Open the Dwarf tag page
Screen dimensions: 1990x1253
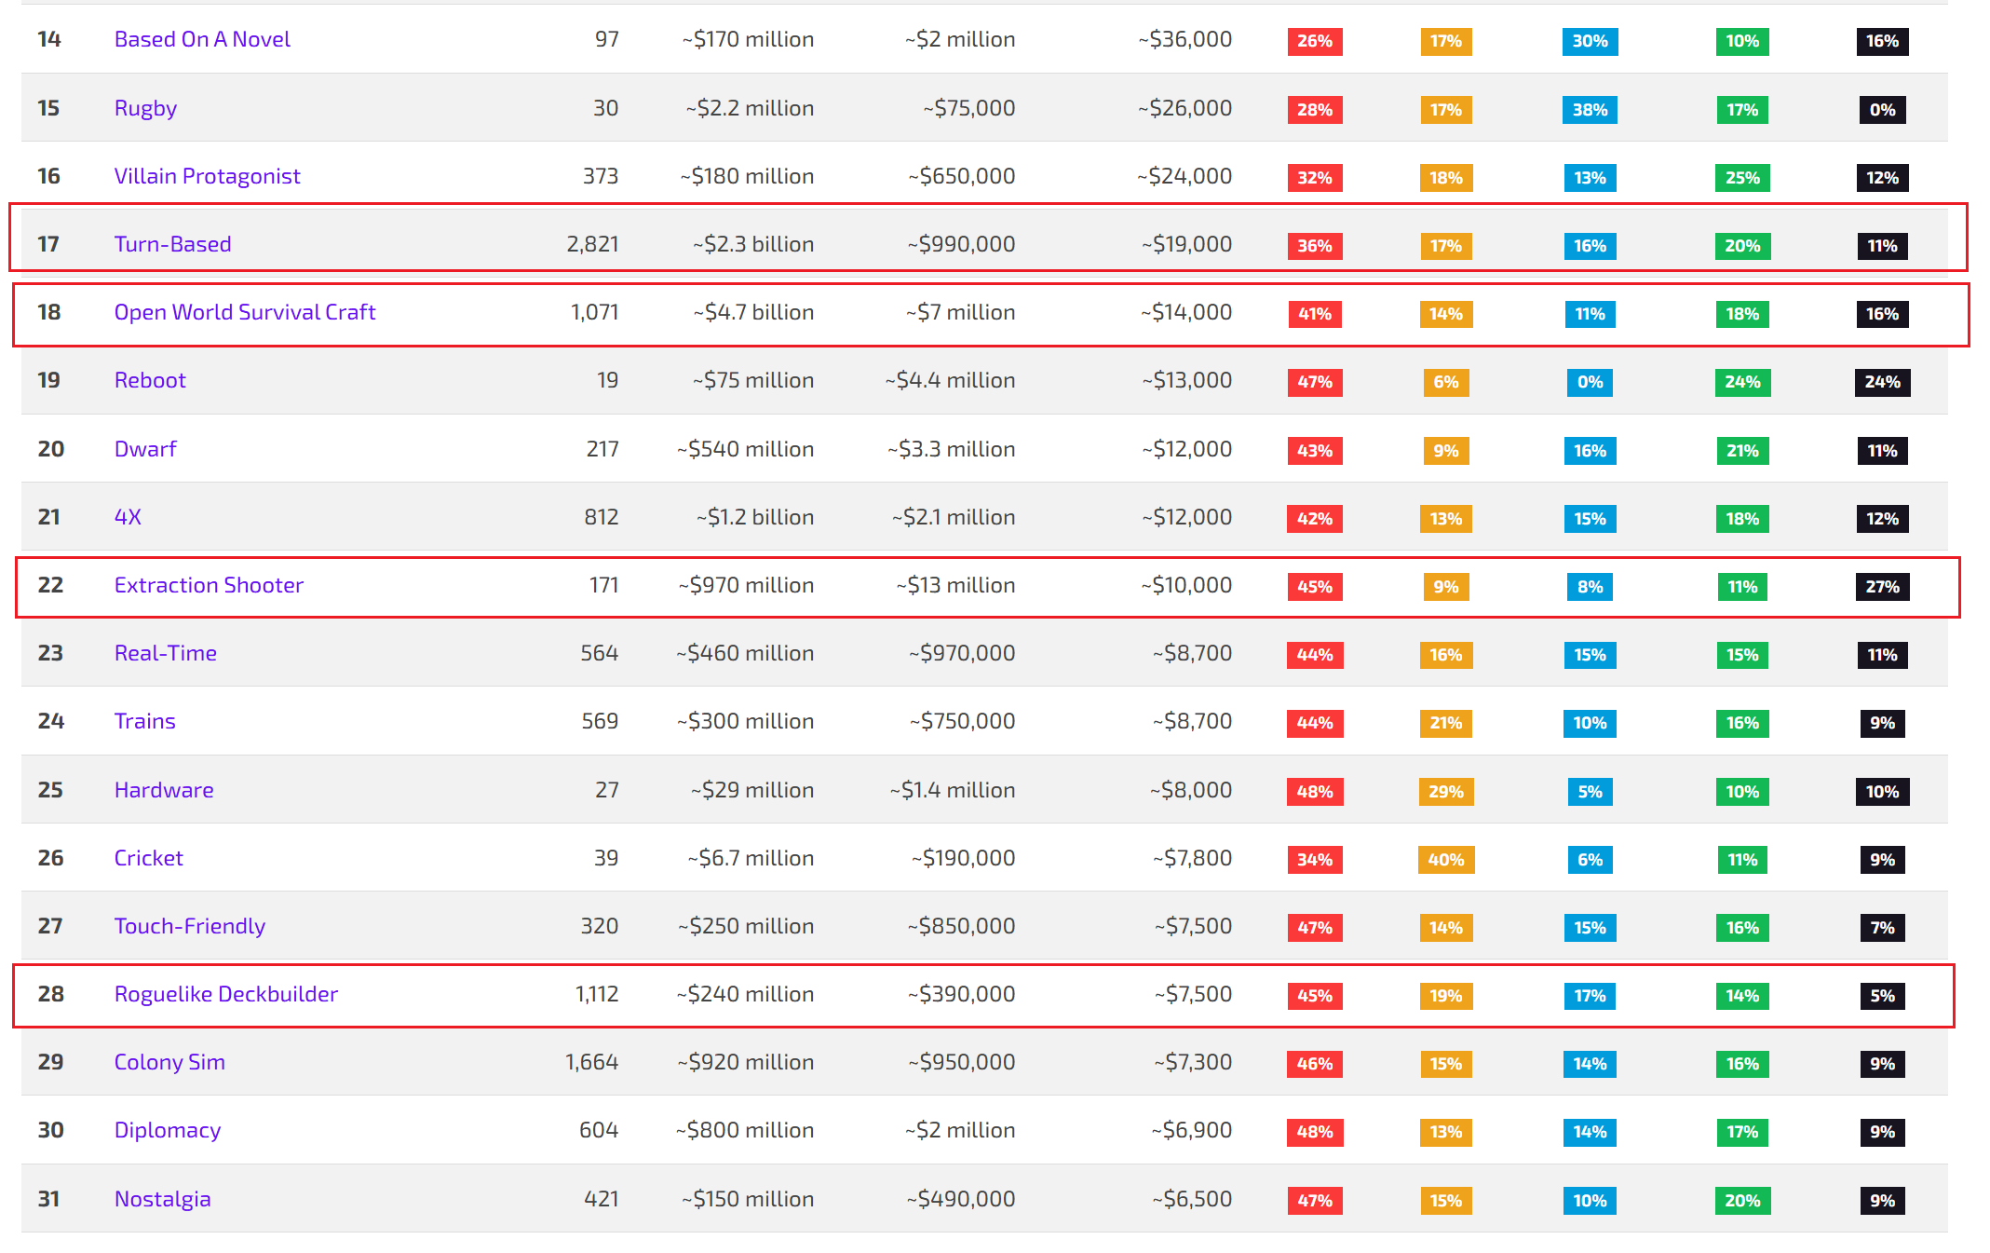[x=145, y=449]
